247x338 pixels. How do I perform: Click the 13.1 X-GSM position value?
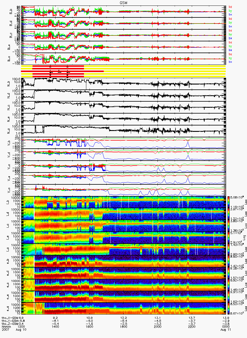[158, 318]
